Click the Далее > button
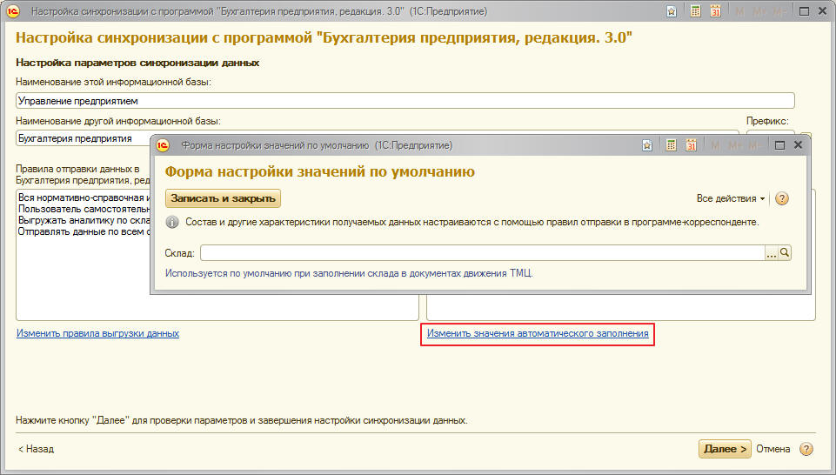This screenshot has height=475, width=836. 724,449
